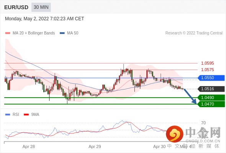Click the 1.0575 resistance level label

[207, 70]
